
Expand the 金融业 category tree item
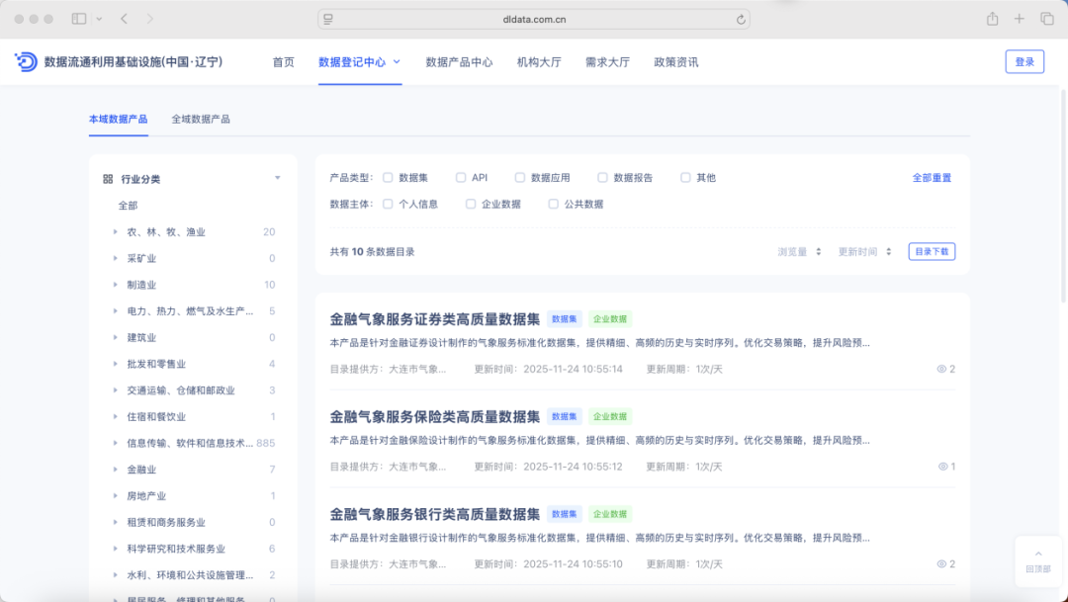(x=116, y=470)
